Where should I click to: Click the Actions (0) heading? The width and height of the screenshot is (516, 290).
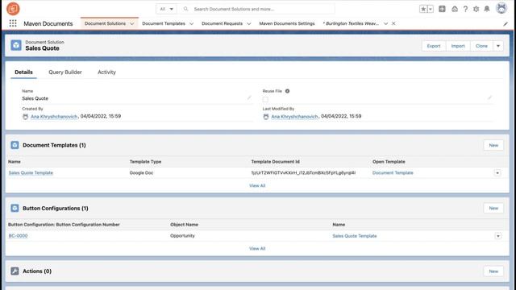click(37, 271)
